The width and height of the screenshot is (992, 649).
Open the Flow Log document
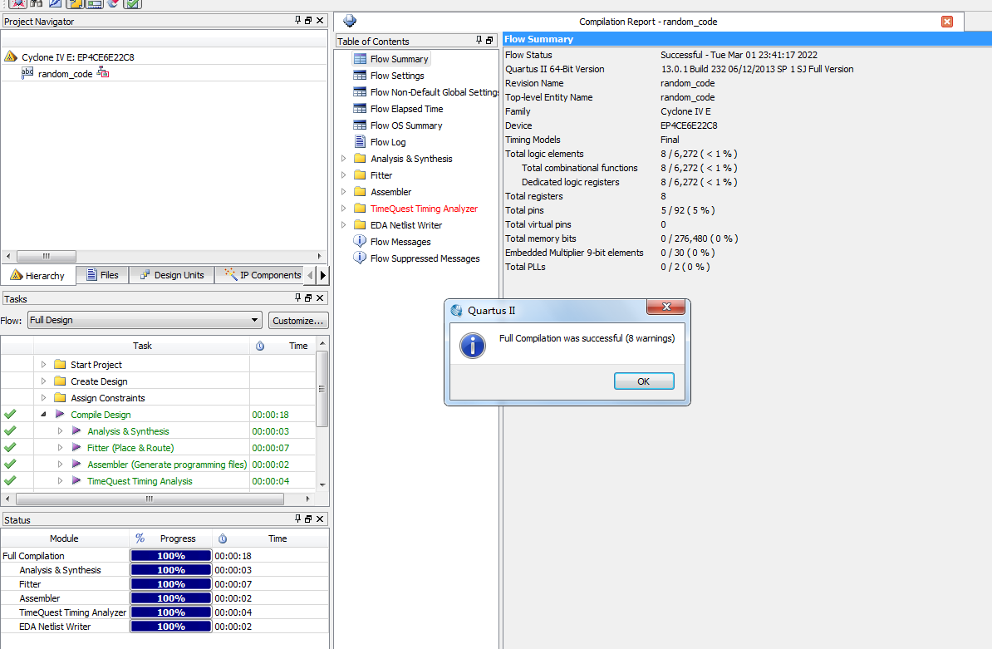coord(387,142)
